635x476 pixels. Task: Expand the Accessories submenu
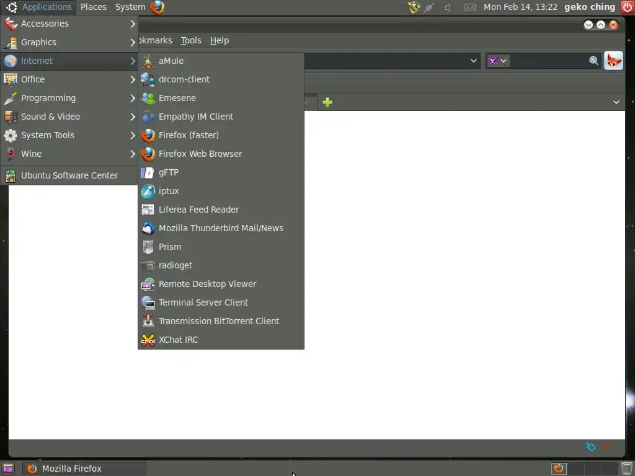69,24
